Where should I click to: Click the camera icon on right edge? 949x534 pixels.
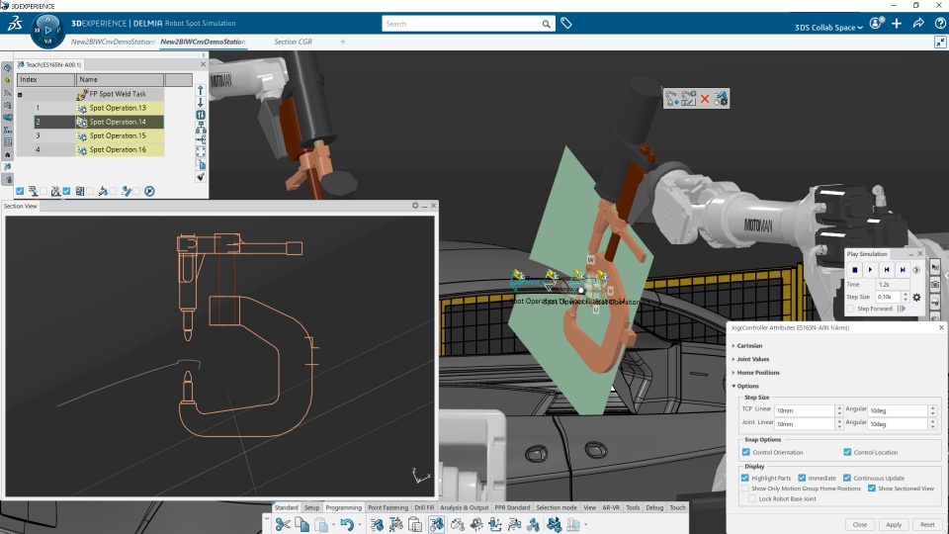click(935, 284)
